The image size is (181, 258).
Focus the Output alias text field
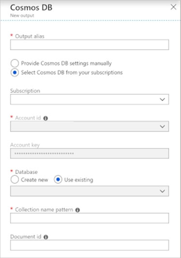90,45
